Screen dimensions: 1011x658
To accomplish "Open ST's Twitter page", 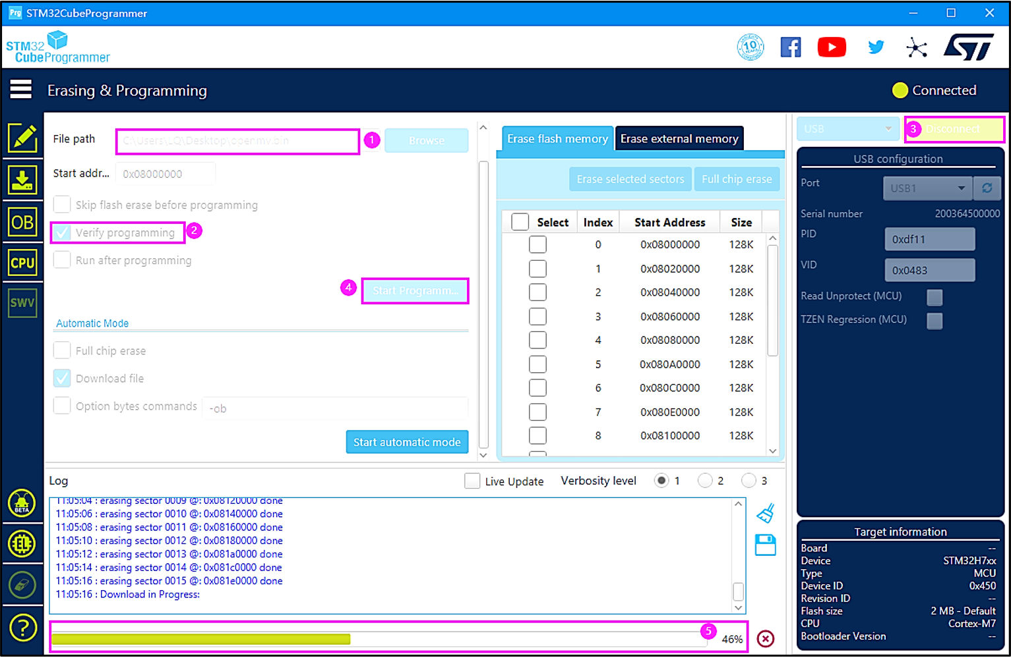I will coord(876,47).
